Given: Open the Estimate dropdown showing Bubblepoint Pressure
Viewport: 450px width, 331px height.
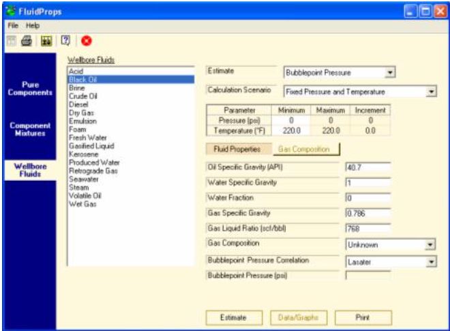Looking at the screenshot, I should click(x=389, y=72).
